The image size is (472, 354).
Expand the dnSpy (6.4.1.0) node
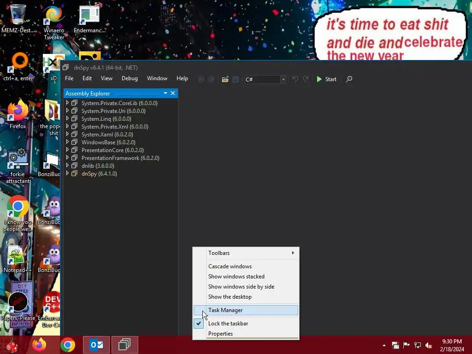point(67,173)
